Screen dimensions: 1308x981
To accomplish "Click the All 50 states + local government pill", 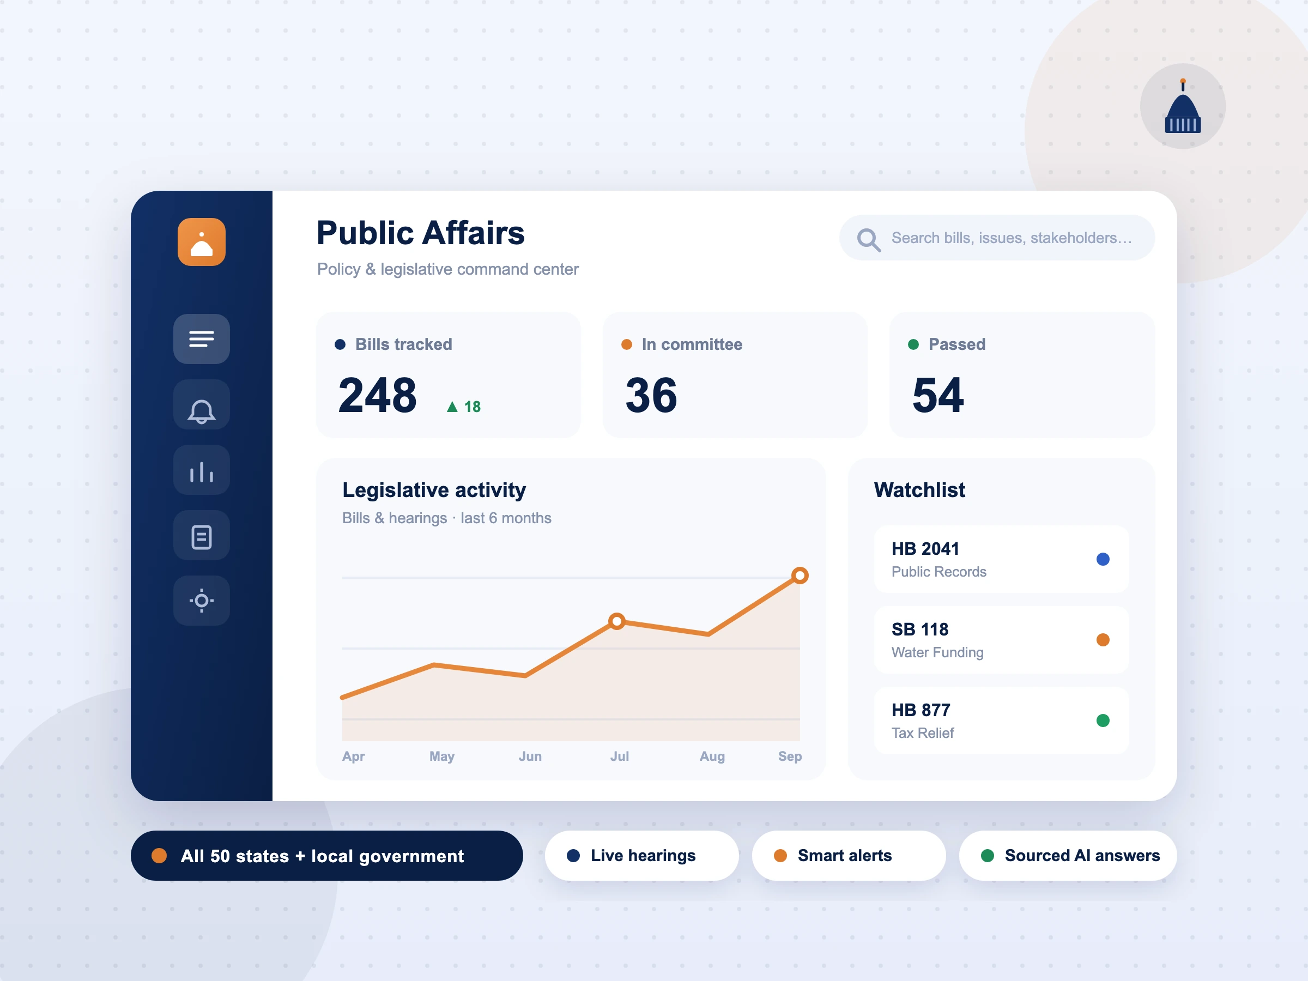I will (x=326, y=856).
